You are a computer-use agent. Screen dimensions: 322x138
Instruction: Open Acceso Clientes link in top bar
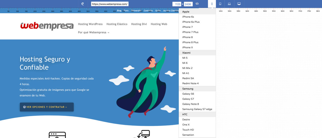[171, 11]
